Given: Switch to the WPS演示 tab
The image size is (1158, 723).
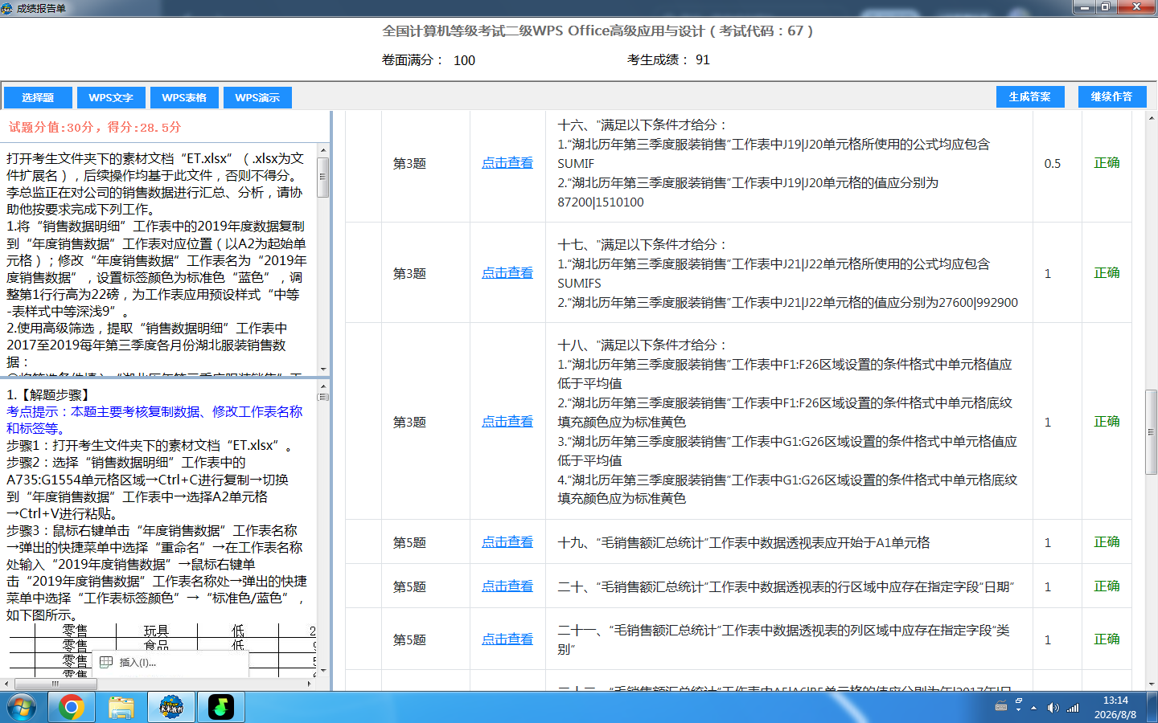Looking at the screenshot, I should [257, 97].
